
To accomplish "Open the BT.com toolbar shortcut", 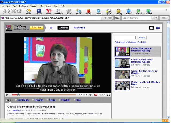I will [39, 11].
